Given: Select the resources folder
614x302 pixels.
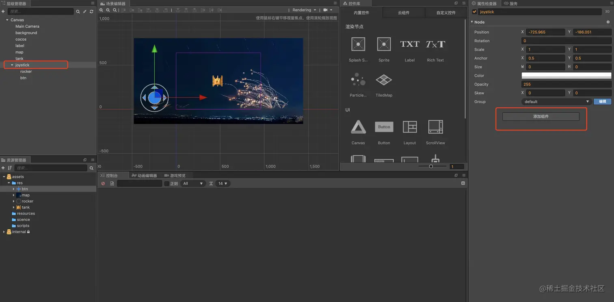Looking at the screenshot, I should (26, 213).
